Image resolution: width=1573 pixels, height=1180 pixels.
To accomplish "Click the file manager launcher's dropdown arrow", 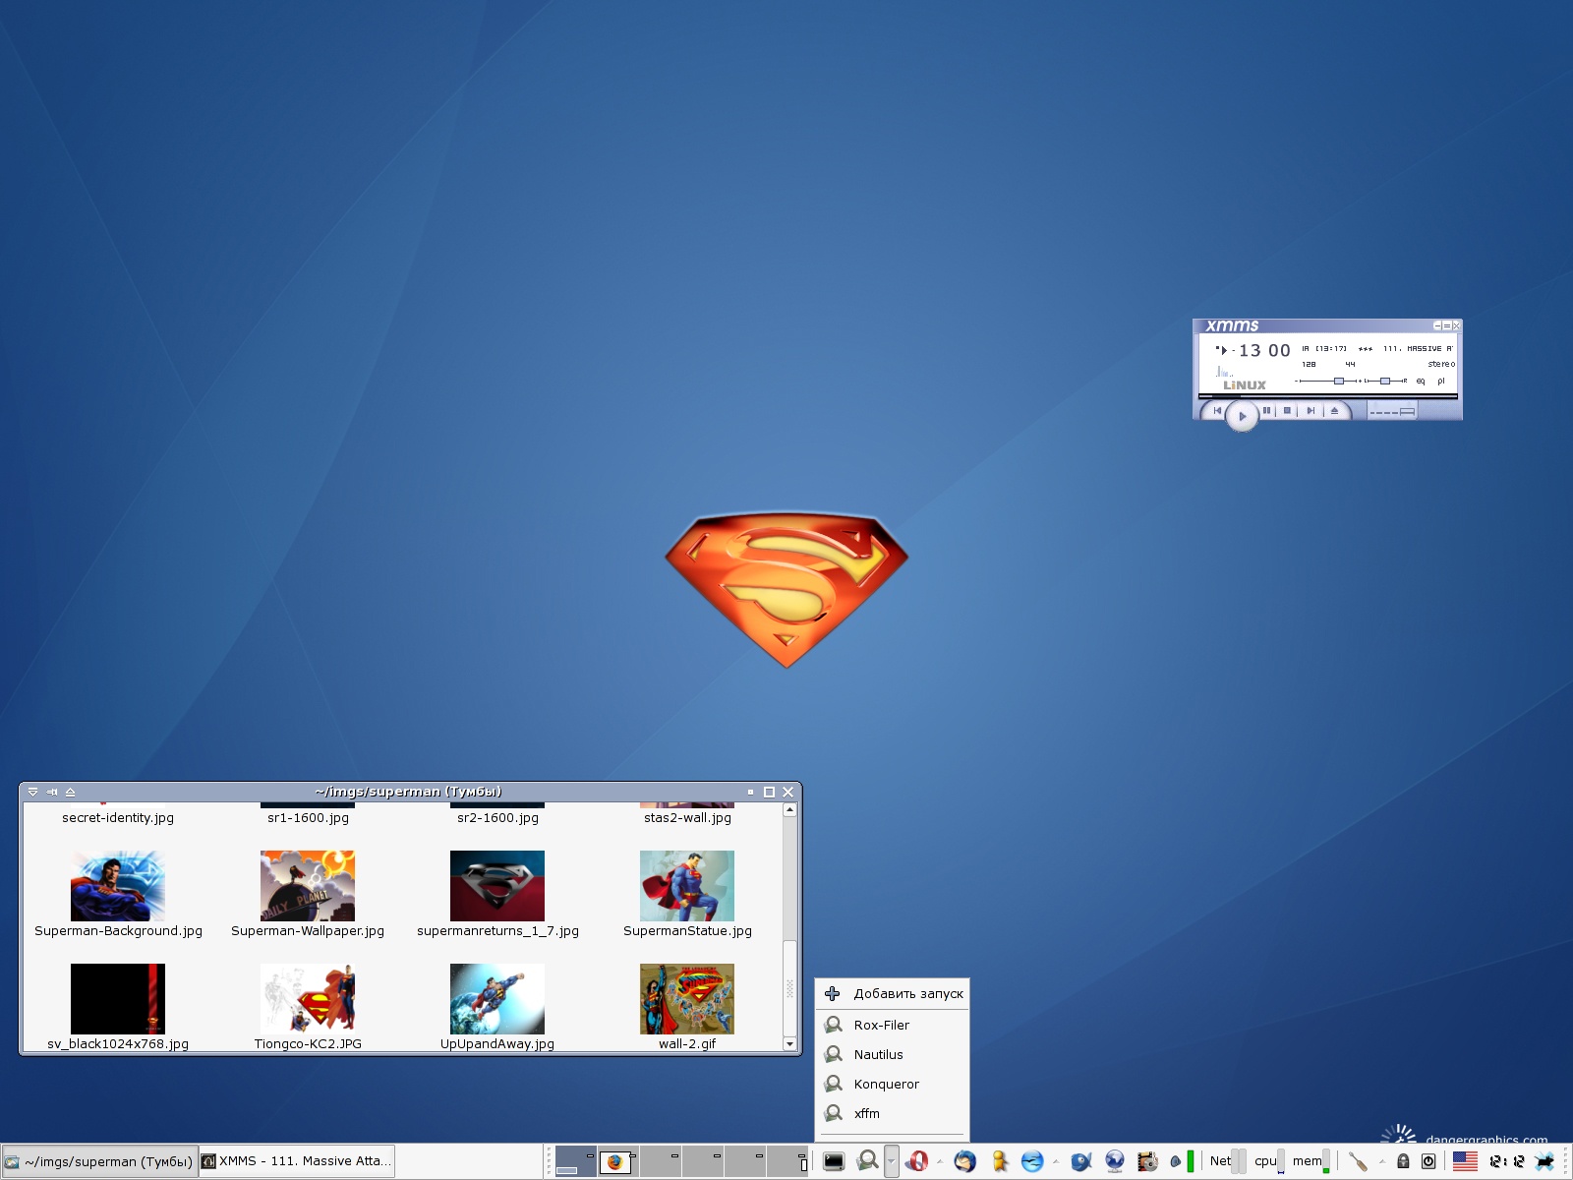I will pos(891,1161).
